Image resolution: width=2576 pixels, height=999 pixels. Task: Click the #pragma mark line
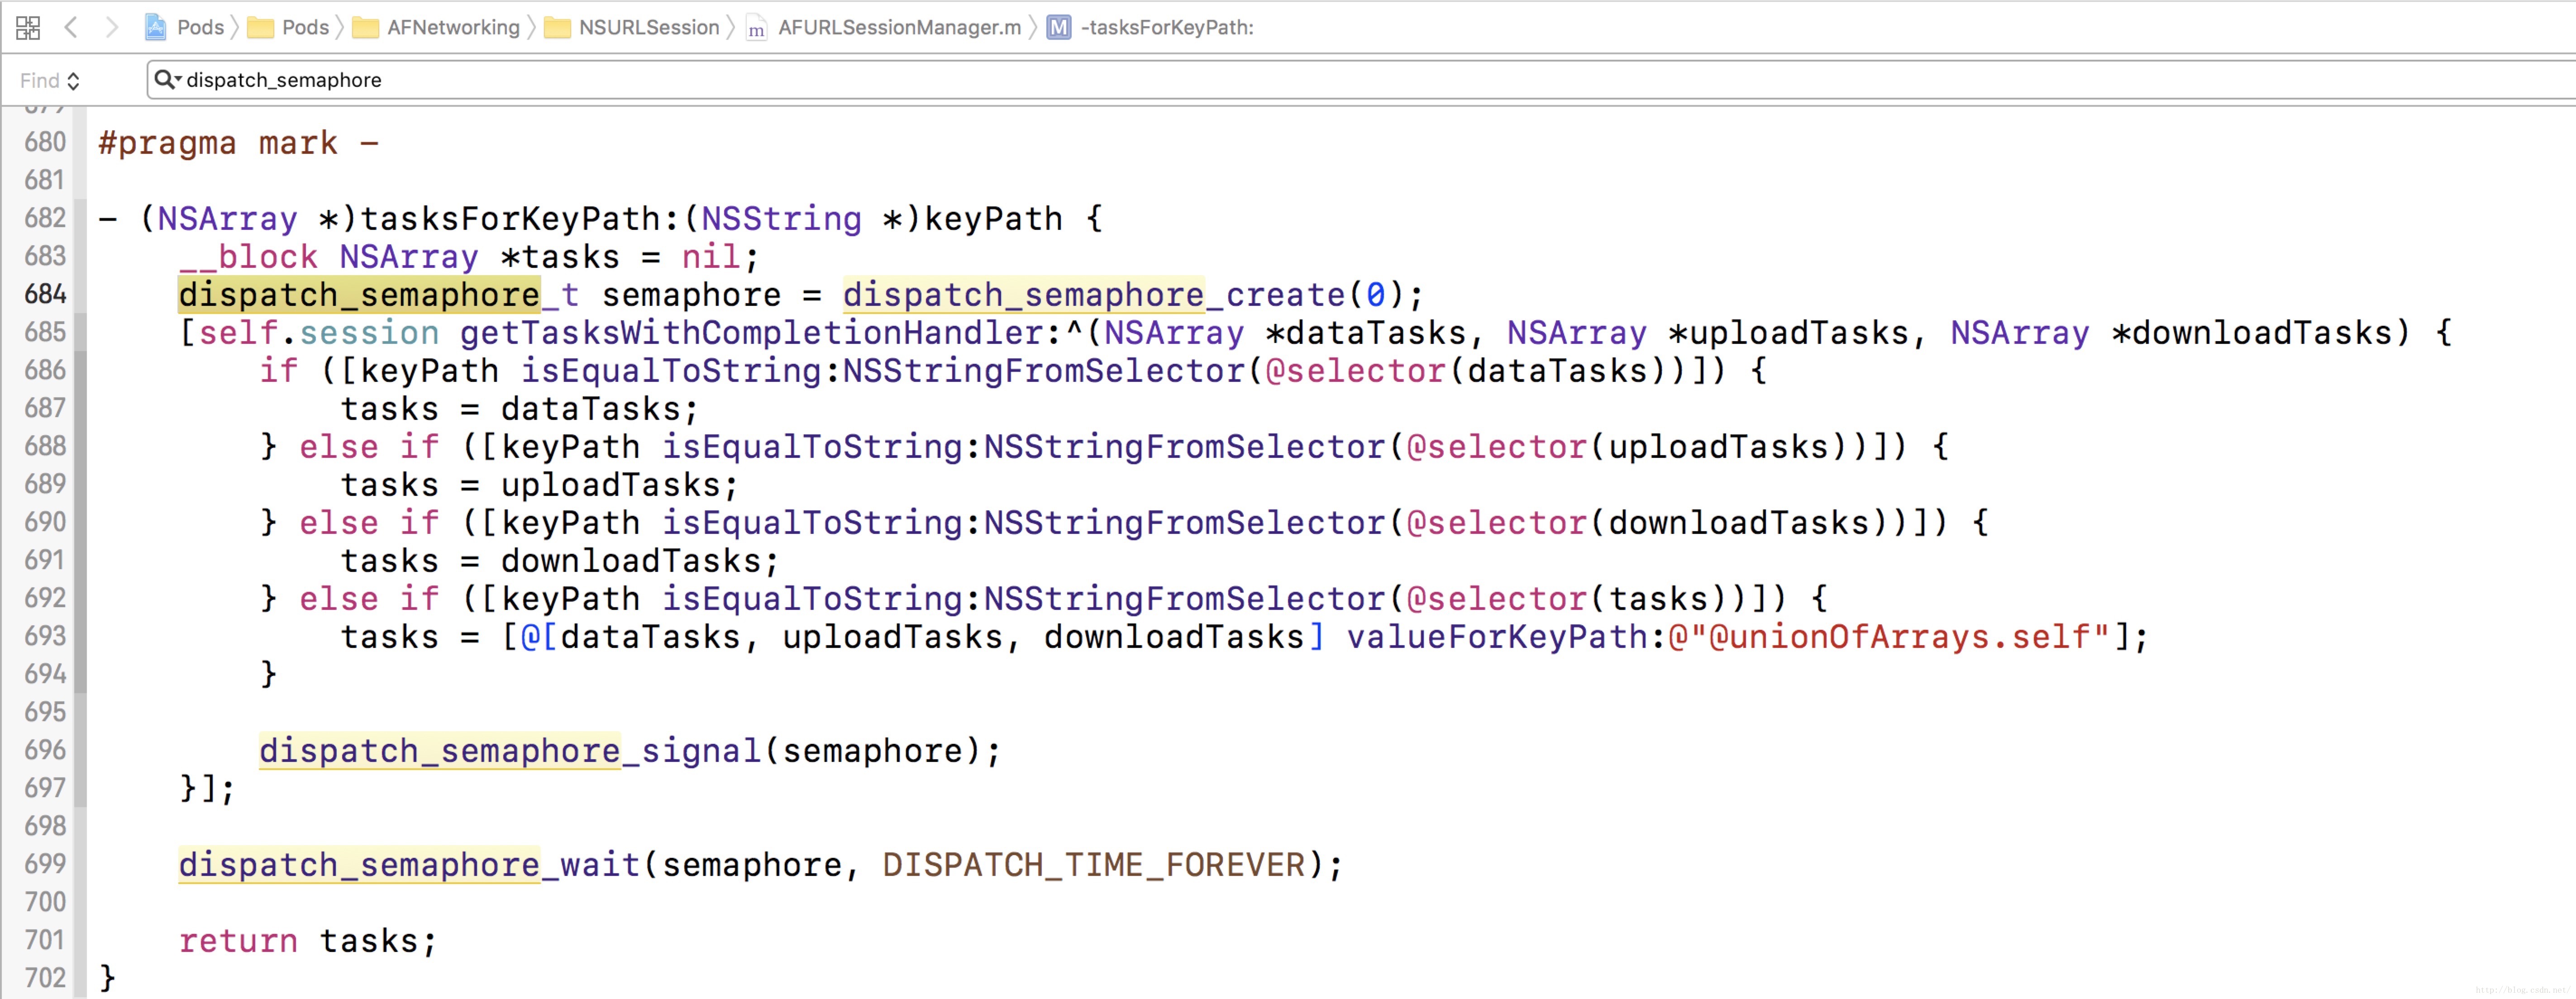pos(238,143)
